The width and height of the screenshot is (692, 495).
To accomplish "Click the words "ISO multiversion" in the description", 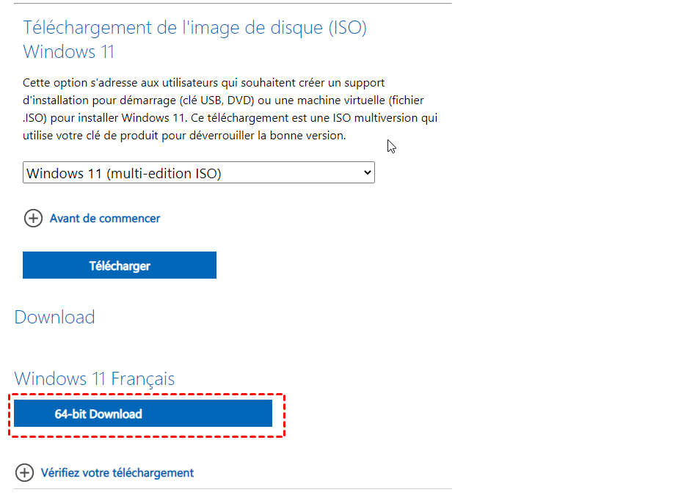I will (x=368, y=118).
